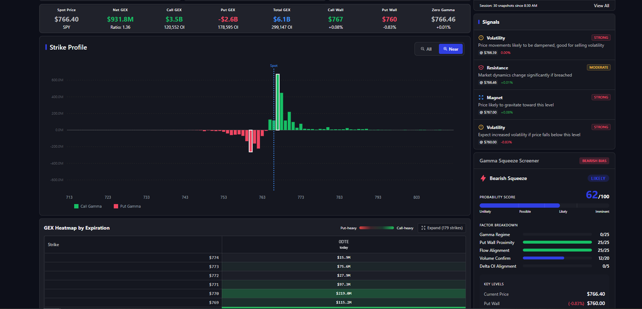The image size is (642, 309).
Task: Click the MODERATE badge on the Resistance signal
Action: pyautogui.click(x=599, y=67)
